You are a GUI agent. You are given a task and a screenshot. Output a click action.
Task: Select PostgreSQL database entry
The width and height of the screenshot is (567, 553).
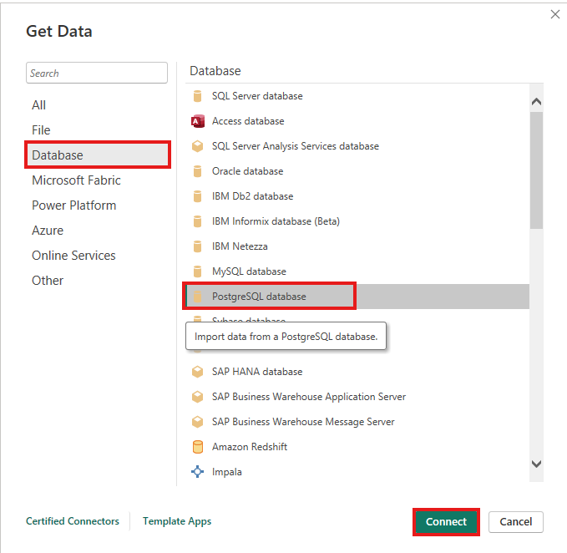[x=357, y=297]
